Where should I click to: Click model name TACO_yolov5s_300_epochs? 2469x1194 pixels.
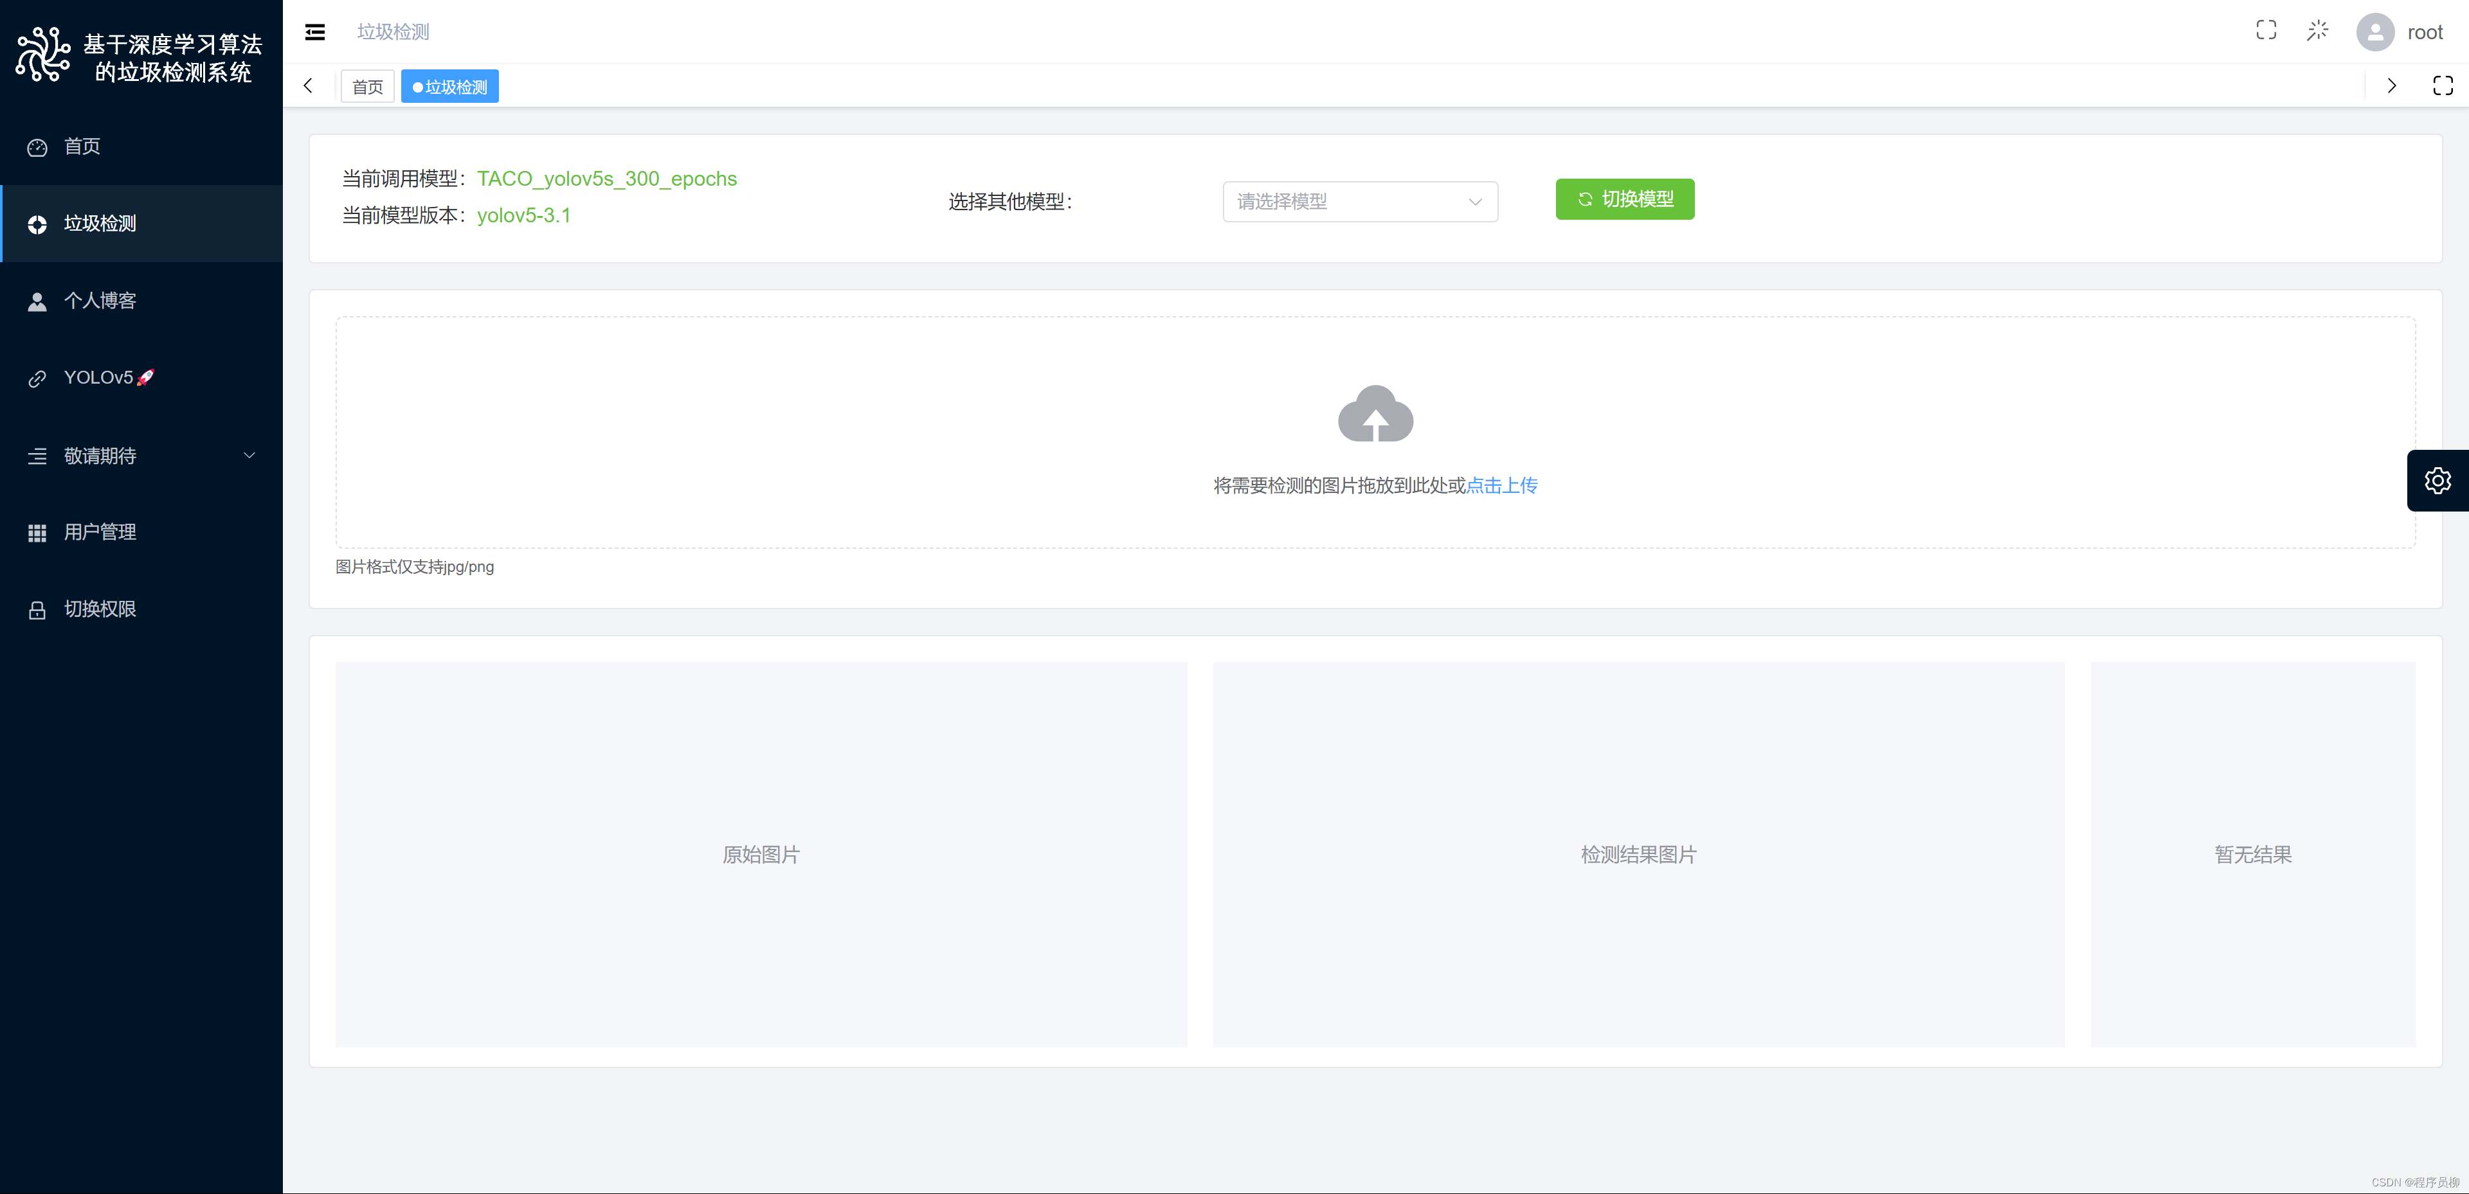tap(607, 179)
